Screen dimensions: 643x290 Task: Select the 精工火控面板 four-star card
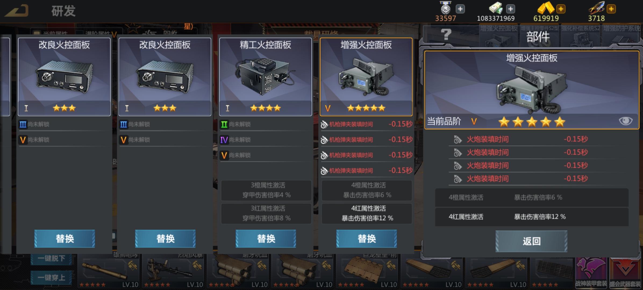click(x=266, y=77)
